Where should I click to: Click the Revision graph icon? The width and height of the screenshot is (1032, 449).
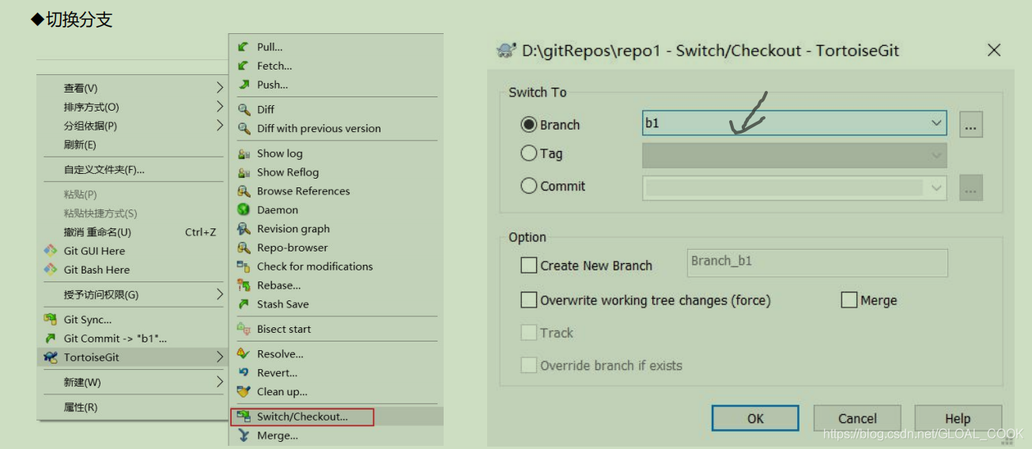[x=244, y=228]
